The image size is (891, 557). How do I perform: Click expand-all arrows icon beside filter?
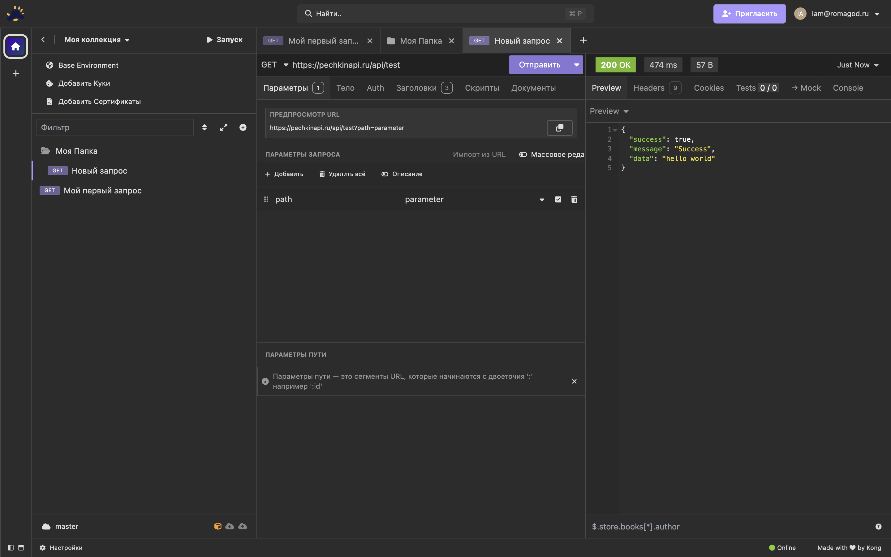point(223,127)
